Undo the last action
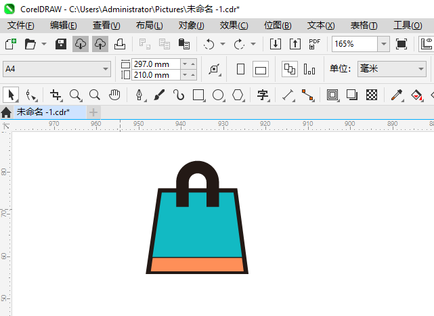 [x=209, y=44]
